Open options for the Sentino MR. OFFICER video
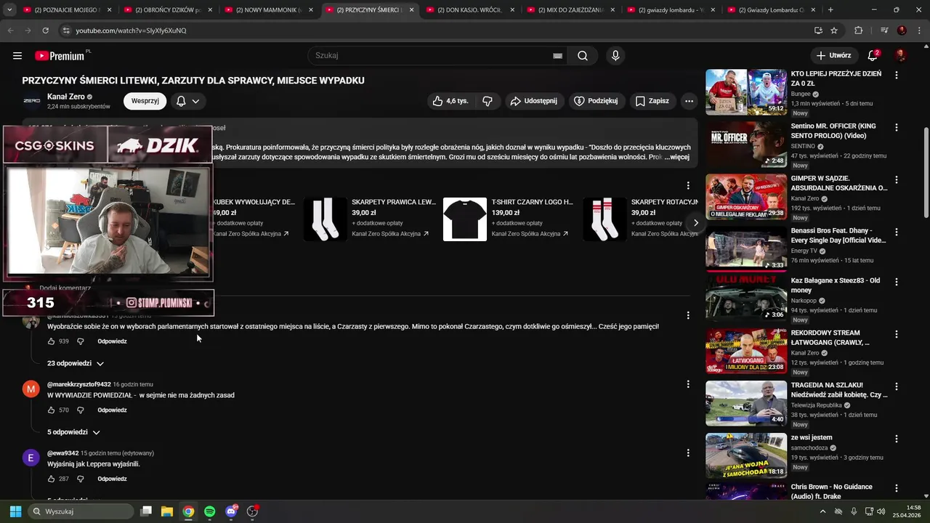Screen dimensions: 930x523 click(897, 128)
